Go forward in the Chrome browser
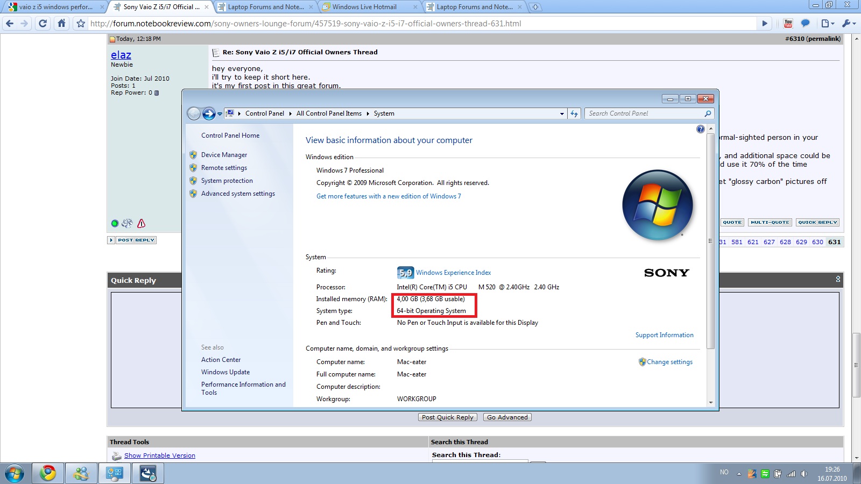 click(x=24, y=23)
